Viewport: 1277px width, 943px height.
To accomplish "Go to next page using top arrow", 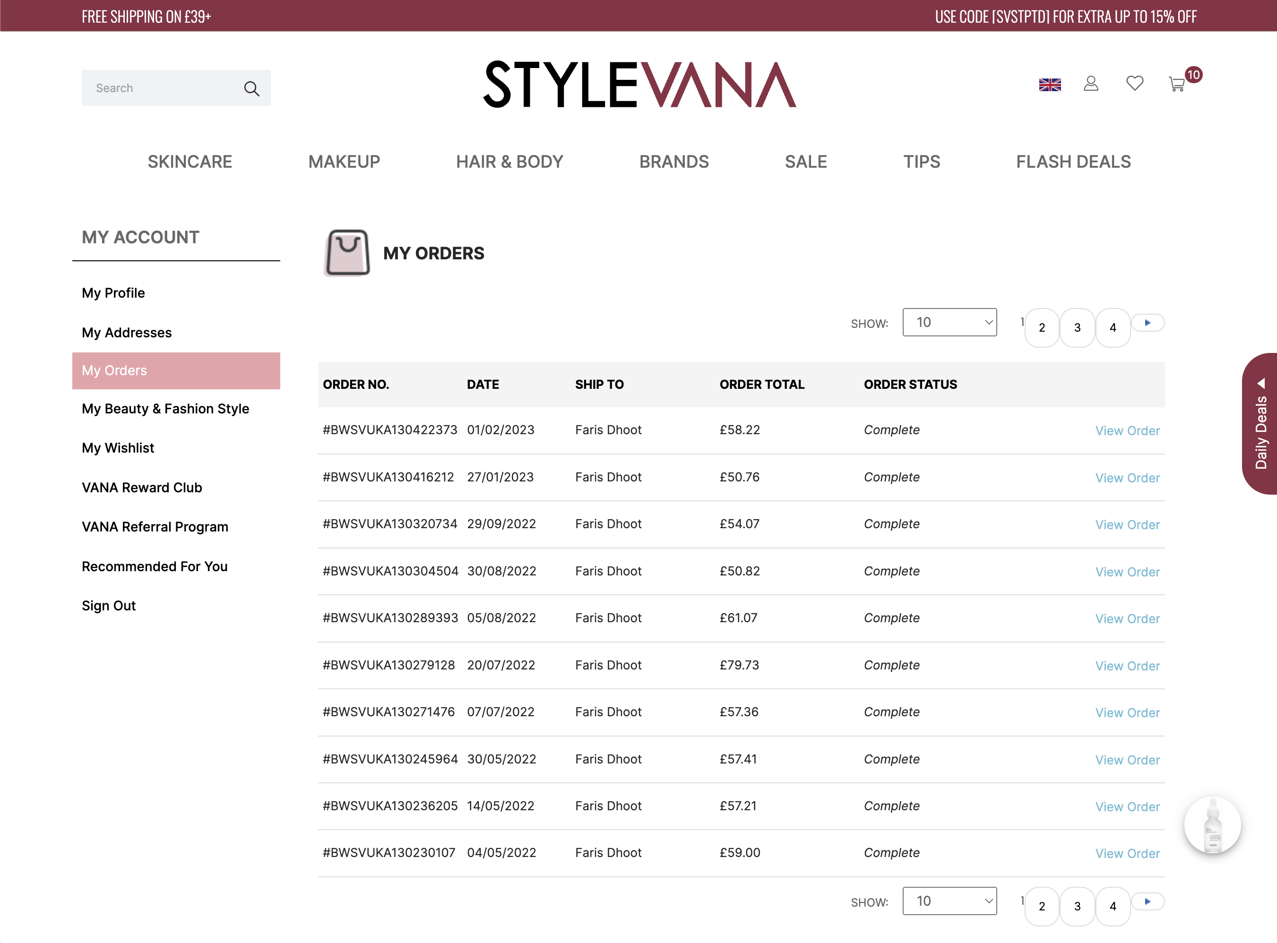I will click(1148, 323).
